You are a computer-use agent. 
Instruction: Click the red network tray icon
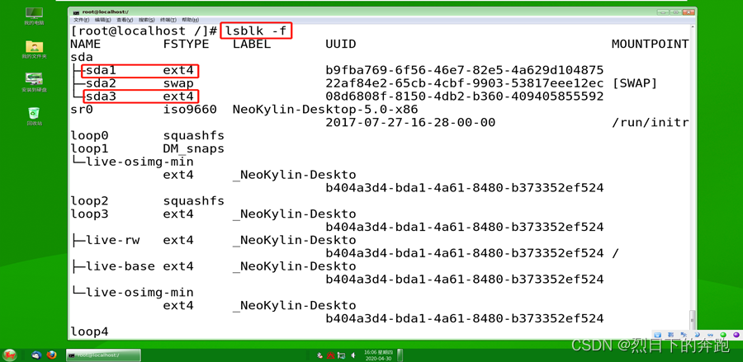pyautogui.click(x=331, y=355)
